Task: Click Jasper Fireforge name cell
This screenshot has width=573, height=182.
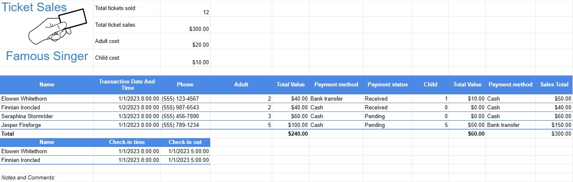Action: 21,125
